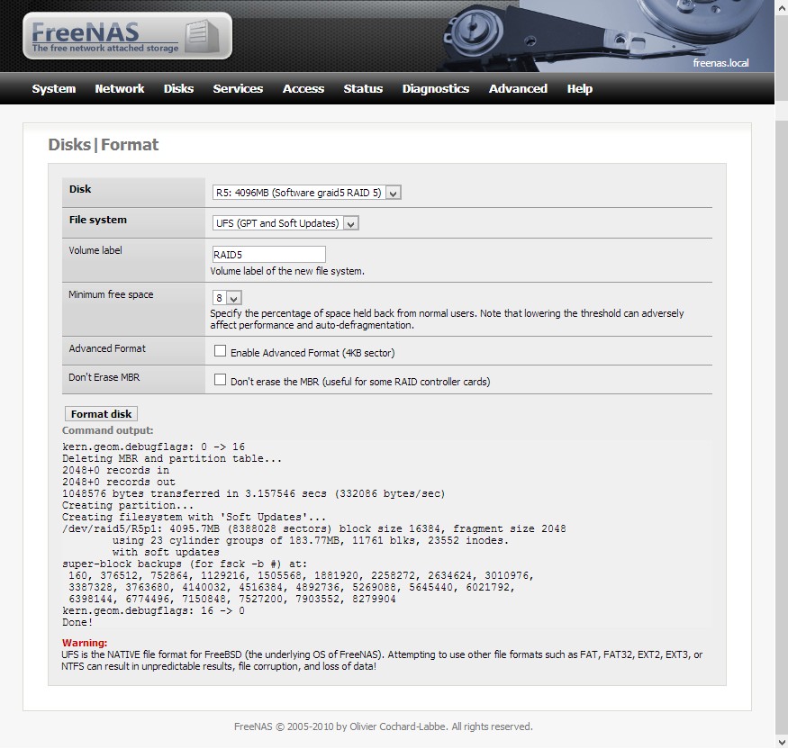Open the Services menu
This screenshot has height=749, width=788.
[x=238, y=88]
